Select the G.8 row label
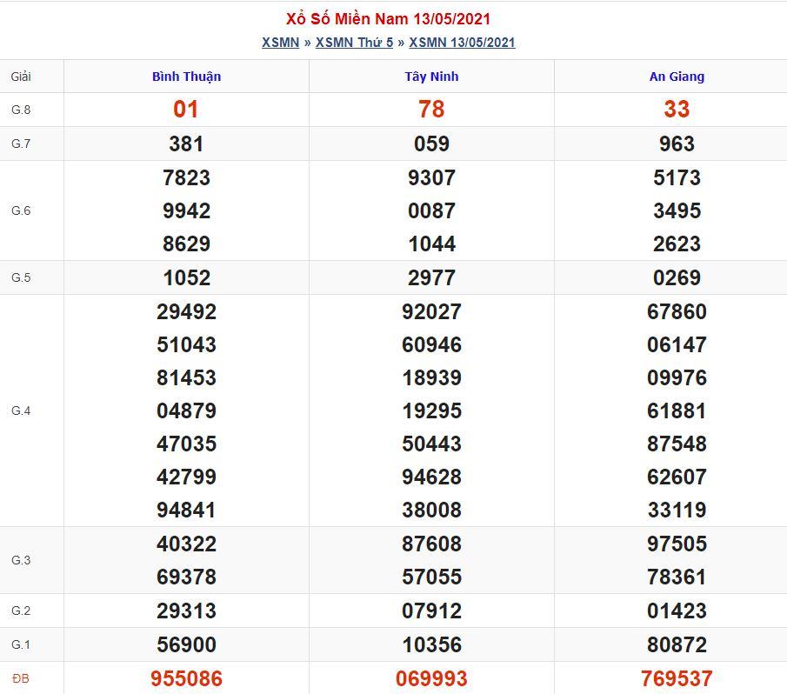The height and width of the screenshot is (694, 787). tap(21, 110)
